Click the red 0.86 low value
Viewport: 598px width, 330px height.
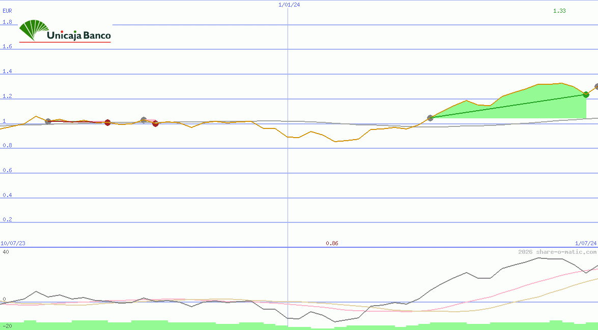332,243
